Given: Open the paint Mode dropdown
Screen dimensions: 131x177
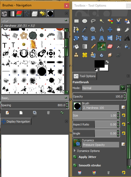Looking at the screenshot, I should (x=123, y=88).
